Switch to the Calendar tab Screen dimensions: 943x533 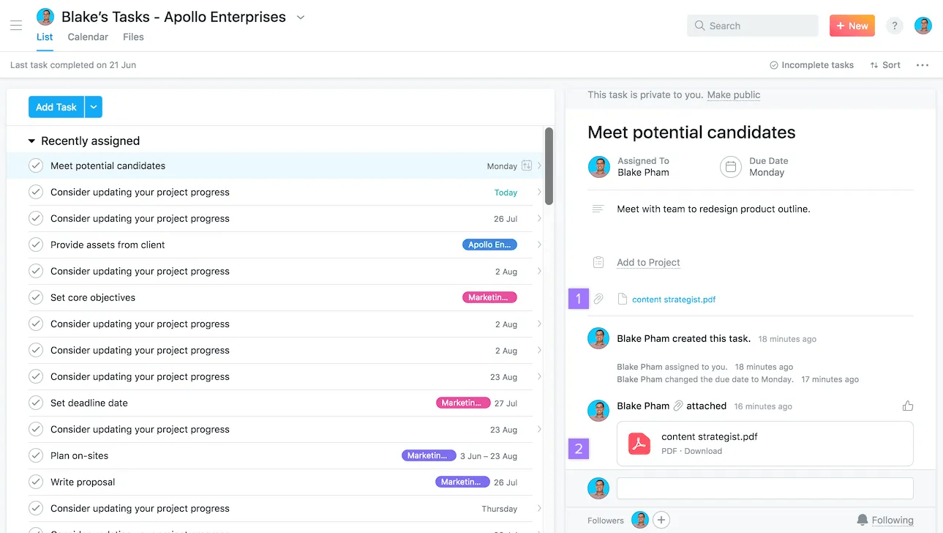(87, 37)
